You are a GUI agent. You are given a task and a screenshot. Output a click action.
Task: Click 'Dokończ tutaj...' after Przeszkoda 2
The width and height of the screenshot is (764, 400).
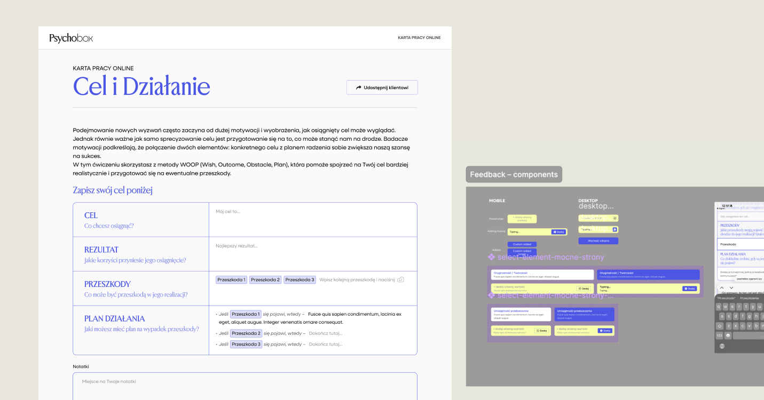(x=326, y=333)
